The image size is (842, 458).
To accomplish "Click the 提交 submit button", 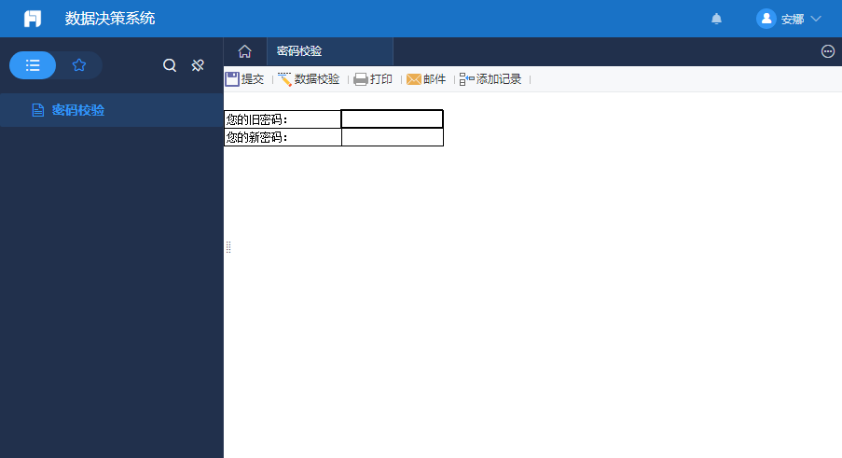I will (245, 79).
